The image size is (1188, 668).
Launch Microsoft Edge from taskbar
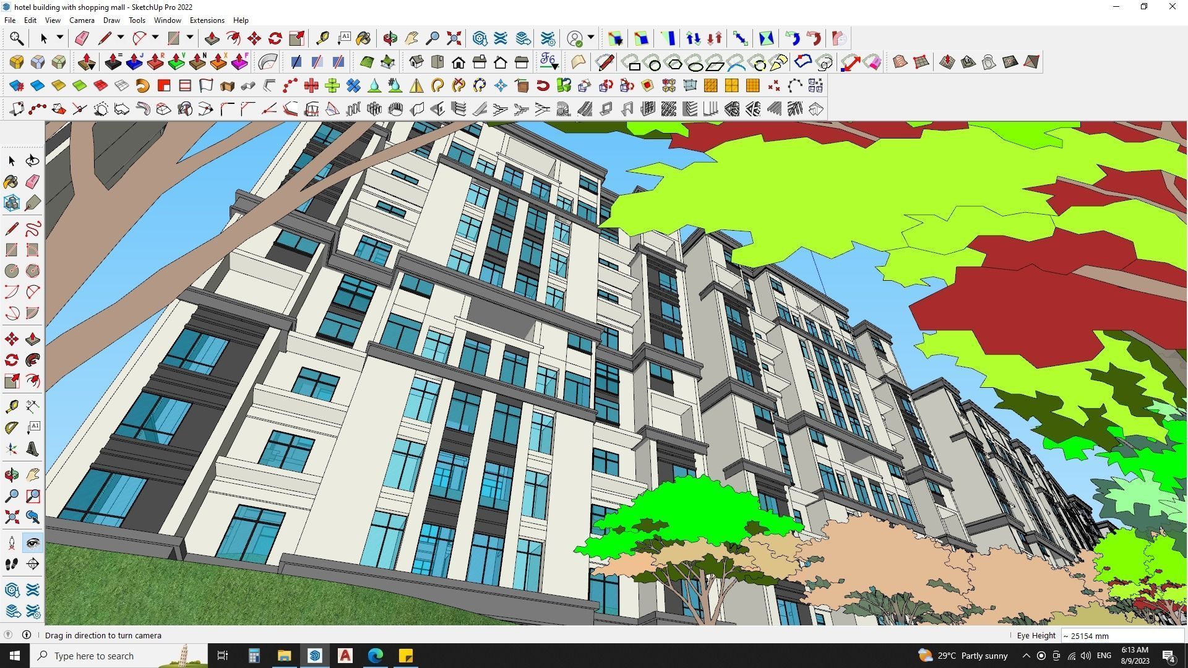376,656
